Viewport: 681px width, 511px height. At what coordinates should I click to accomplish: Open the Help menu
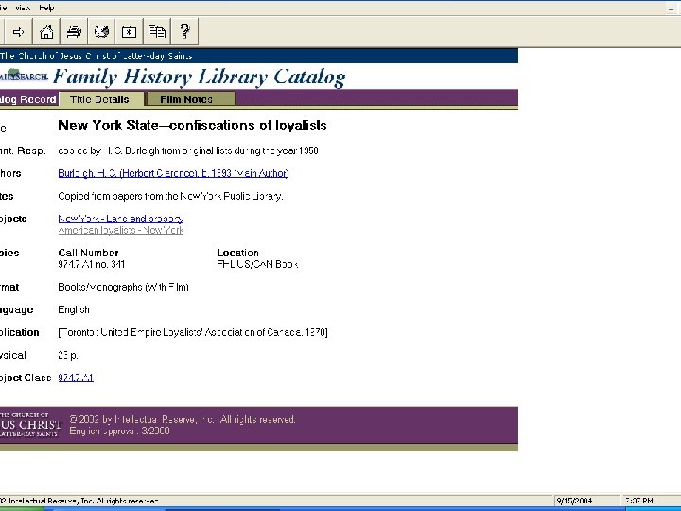pyautogui.click(x=46, y=8)
